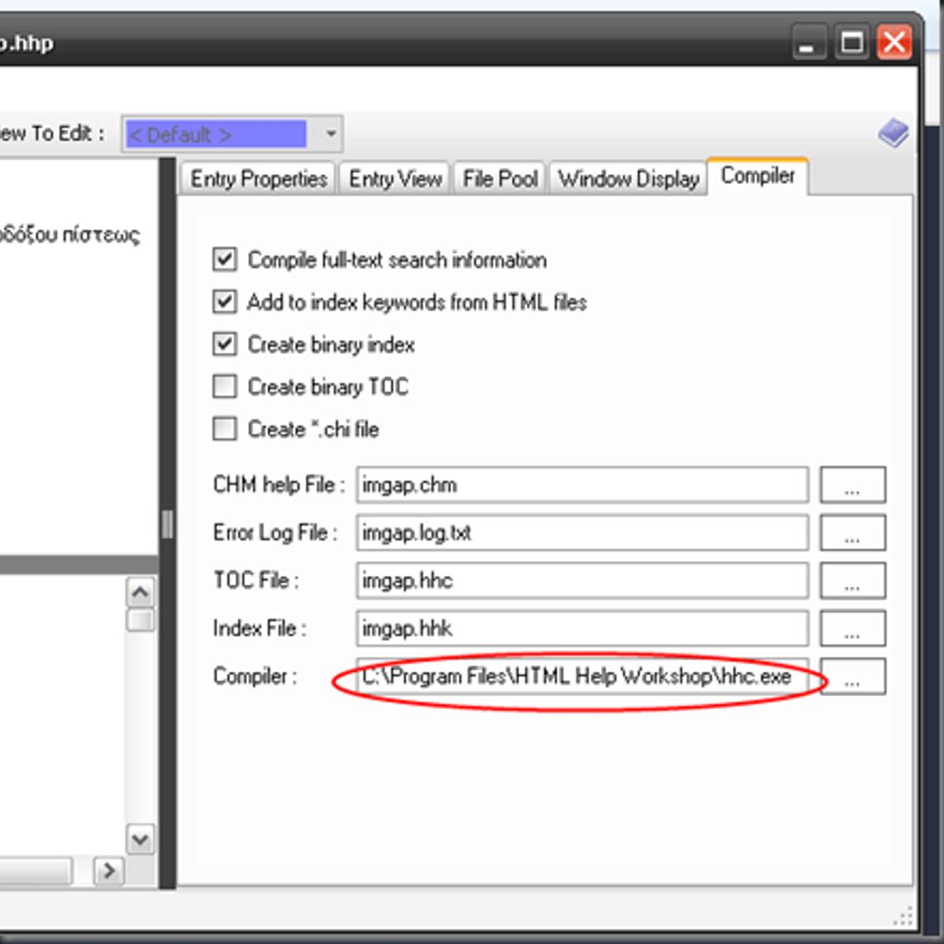Open the Entry View tab
Viewport: 944px width, 944px height.
395,179
